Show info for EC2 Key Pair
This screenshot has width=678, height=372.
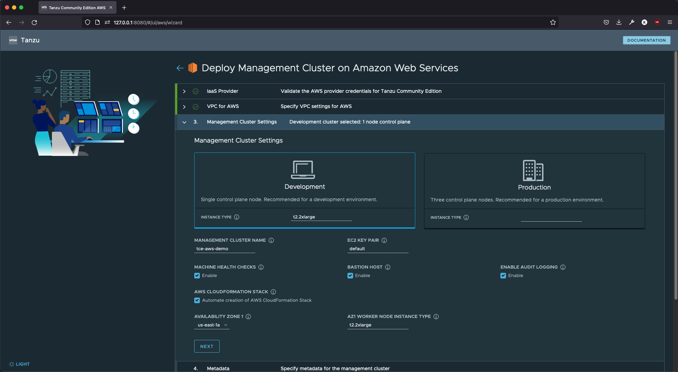[x=384, y=240]
